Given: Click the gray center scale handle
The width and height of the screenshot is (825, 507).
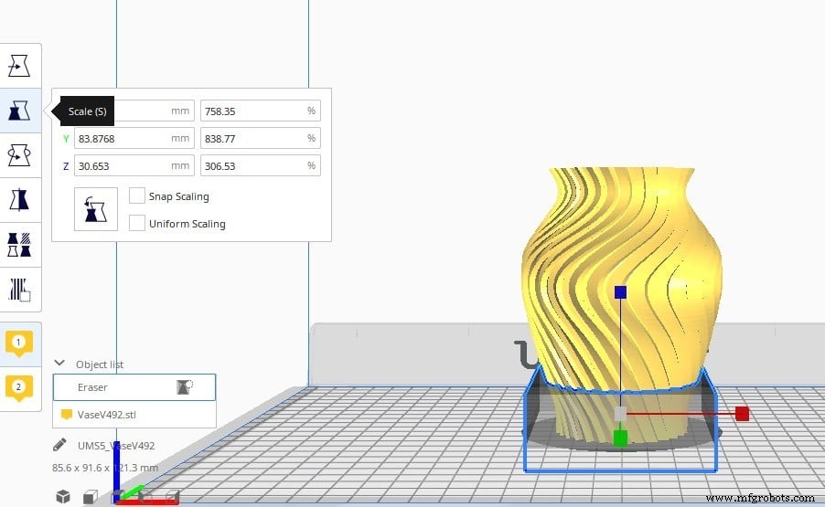Looking at the screenshot, I should (621, 414).
